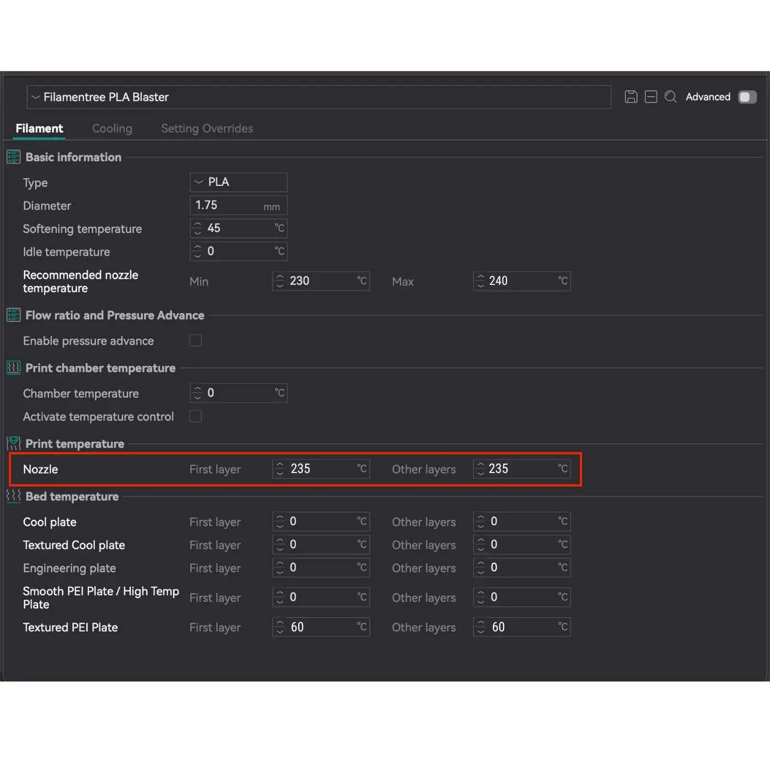
Task: Check Activate temperature control box
Action: click(x=195, y=416)
